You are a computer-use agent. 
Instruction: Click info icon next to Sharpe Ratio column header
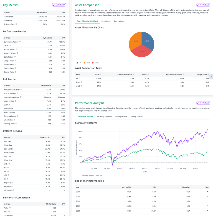tap(208, 74)
